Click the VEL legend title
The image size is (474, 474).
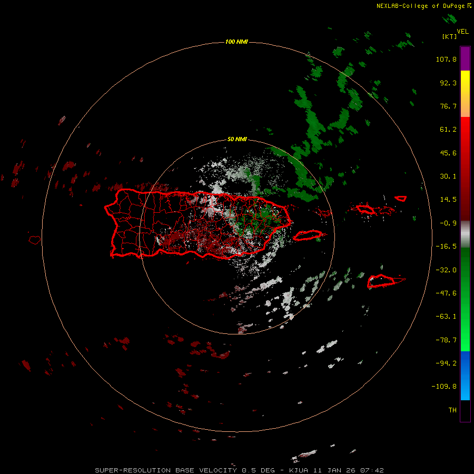point(462,32)
